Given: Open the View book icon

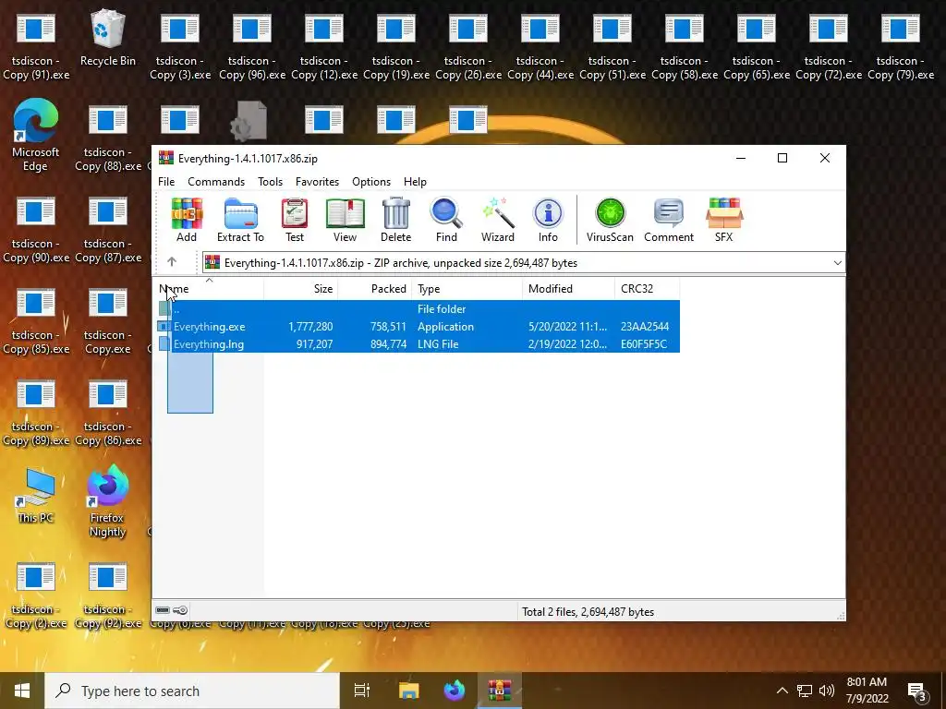Looking at the screenshot, I should pyautogui.click(x=346, y=220).
